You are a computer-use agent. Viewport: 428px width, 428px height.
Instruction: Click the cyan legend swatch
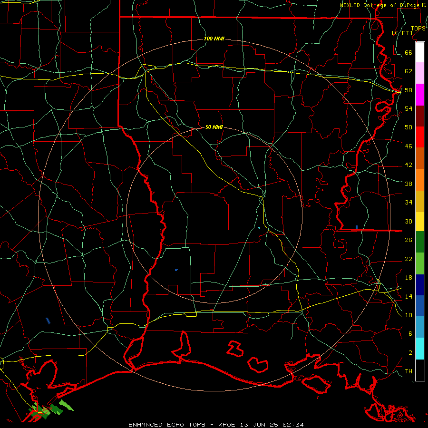(420, 348)
